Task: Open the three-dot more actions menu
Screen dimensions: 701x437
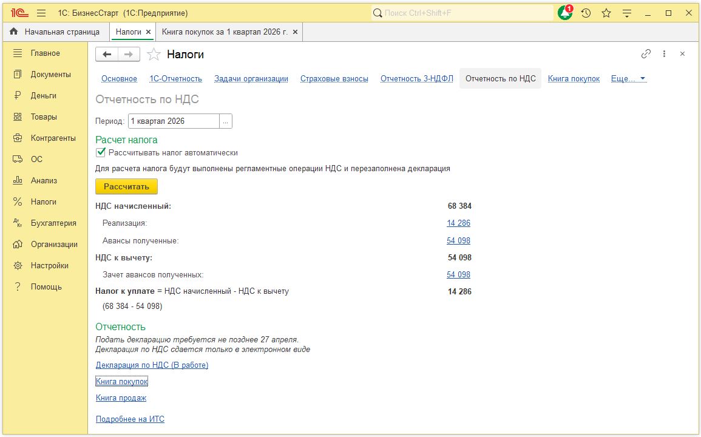Action: click(664, 54)
